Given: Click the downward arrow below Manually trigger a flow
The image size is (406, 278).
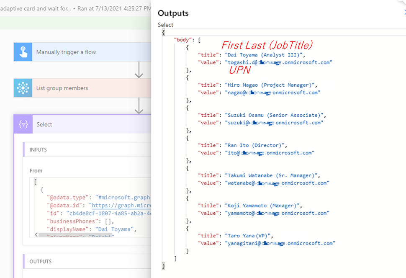Looking at the screenshot, I should click(138, 69).
